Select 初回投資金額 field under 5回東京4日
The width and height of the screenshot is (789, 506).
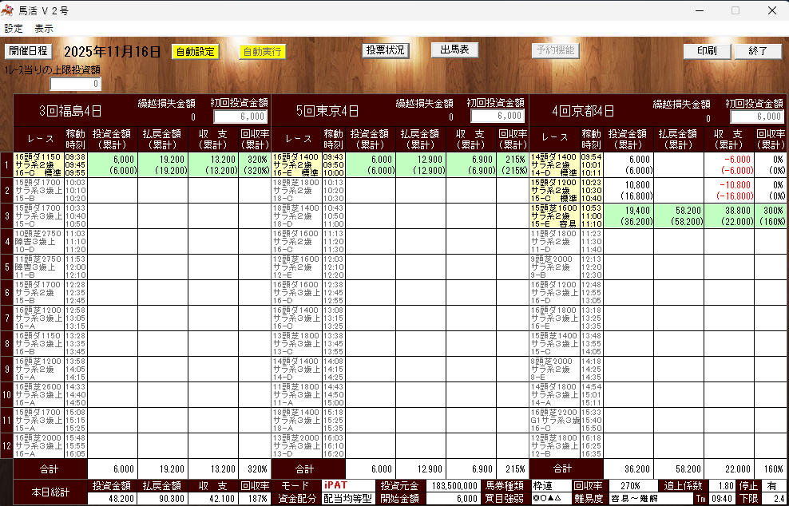(497, 116)
